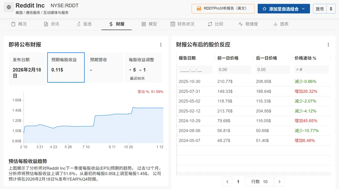The image size is (339, 189).
Task: Click the 增加26.32% value
Action: click(x=306, y=92)
